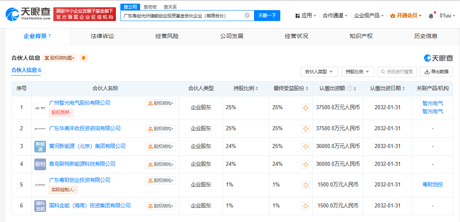Open the 持股比例 filter dropdown
Viewport: 460px width, 222px height.
pos(357,72)
